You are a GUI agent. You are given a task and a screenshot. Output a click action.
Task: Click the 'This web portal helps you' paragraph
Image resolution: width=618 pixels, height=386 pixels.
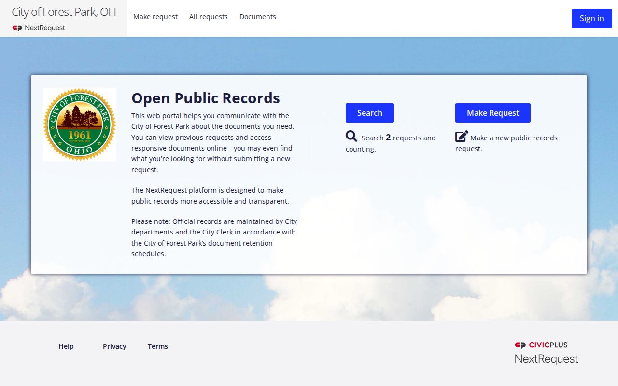[213, 143]
